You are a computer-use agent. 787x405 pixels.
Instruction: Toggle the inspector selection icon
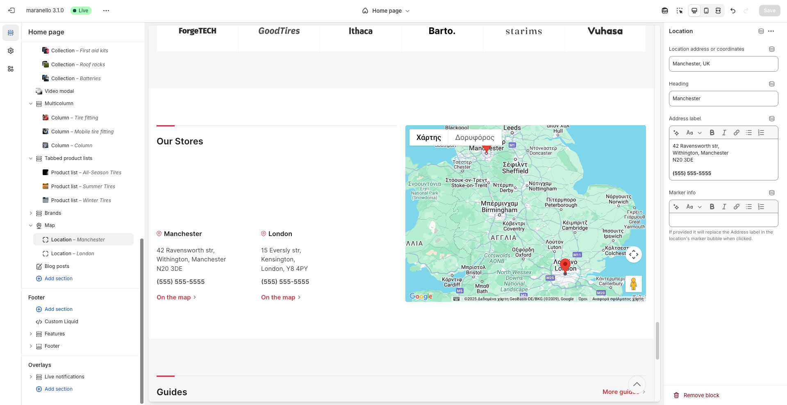(680, 11)
